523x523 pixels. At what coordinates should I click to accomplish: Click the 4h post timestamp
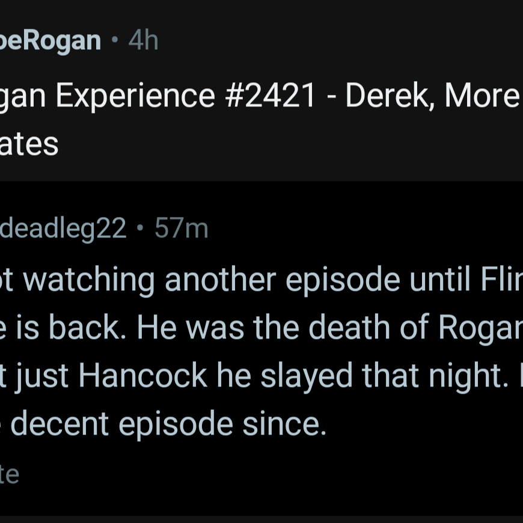144,40
